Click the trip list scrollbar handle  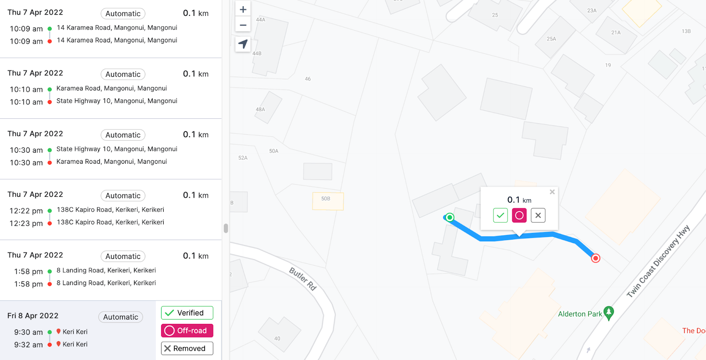226,228
